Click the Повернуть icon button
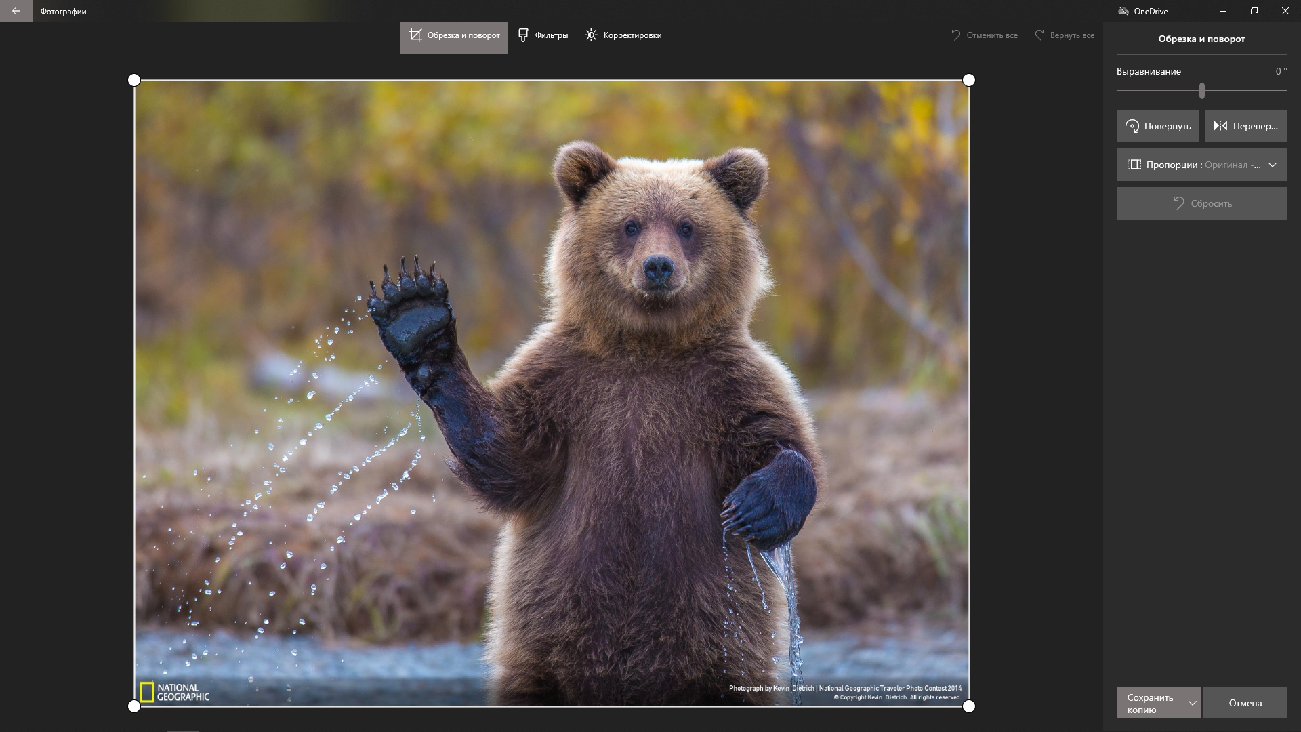This screenshot has height=732, width=1301. point(1158,125)
